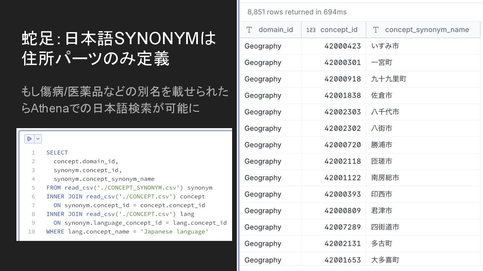Select the cell 42000809

coord(334,211)
